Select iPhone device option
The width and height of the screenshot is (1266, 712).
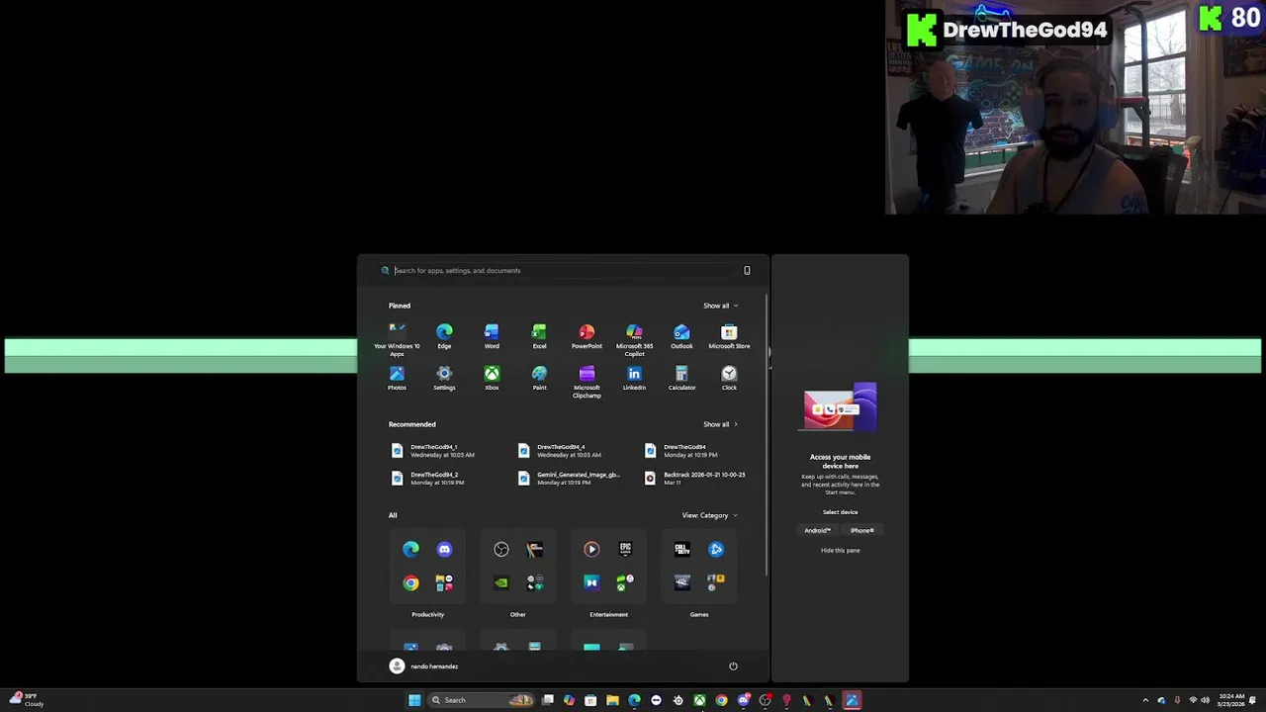pyautogui.click(x=861, y=530)
